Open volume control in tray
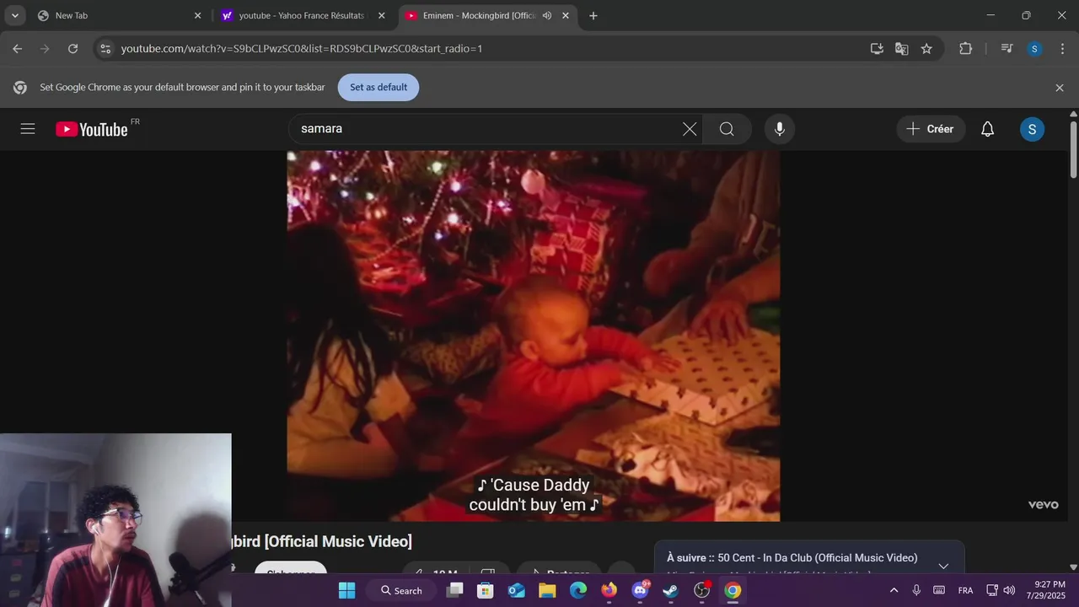The width and height of the screenshot is (1079, 607). point(1009,590)
